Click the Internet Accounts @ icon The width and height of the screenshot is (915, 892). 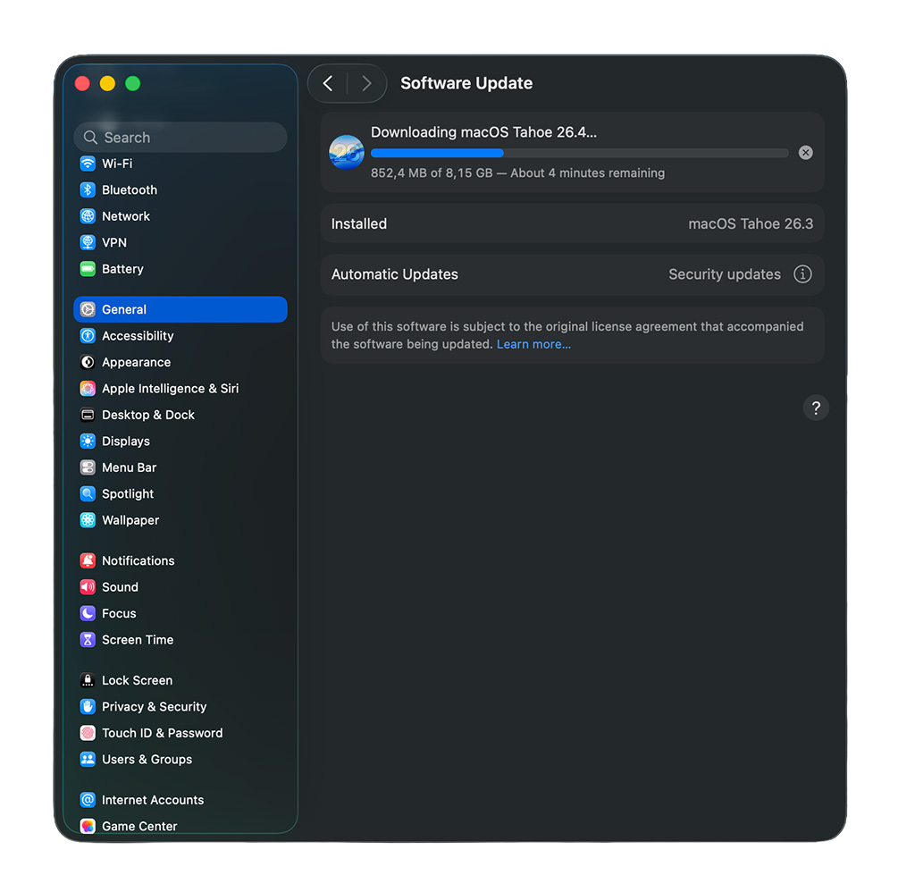88,800
